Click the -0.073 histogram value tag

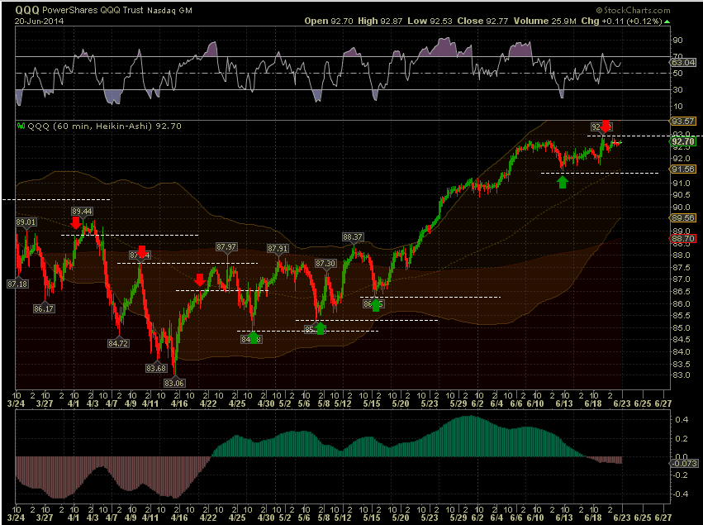pos(683,463)
